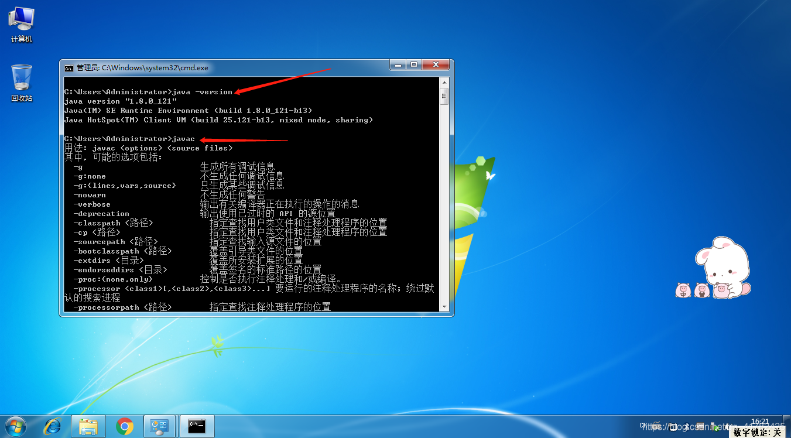Image resolution: width=791 pixels, height=438 pixels.
Task: Click the '-extdirs <目录>' option line
Action: pos(188,261)
